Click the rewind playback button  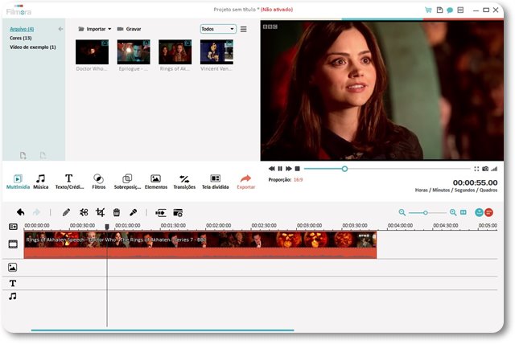(x=272, y=169)
